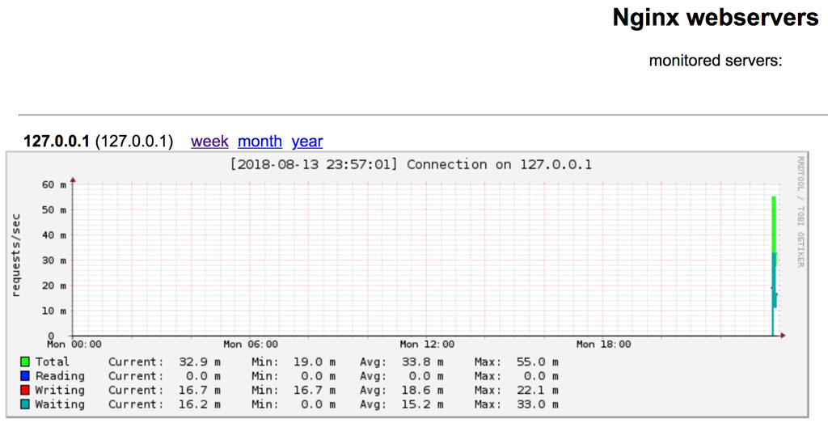Image resolution: width=828 pixels, height=423 pixels.
Task: Click the graph title with timestamp
Action: pos(411,165)
